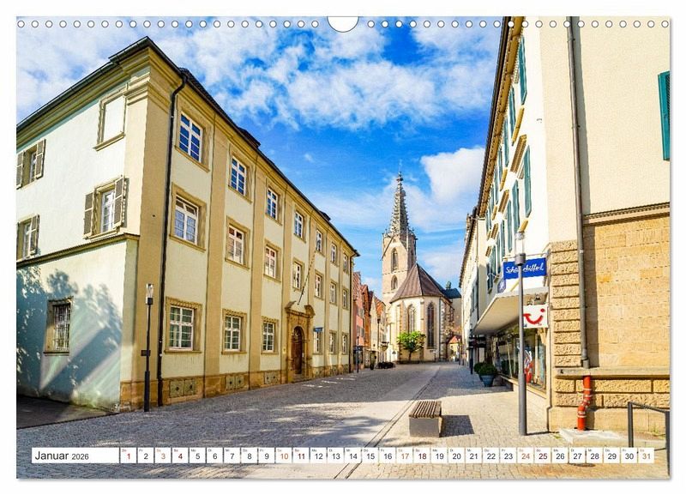Pick date 25 in the calendar strip
This screenshot has width=686, height=495.
(x=543, y=456)
